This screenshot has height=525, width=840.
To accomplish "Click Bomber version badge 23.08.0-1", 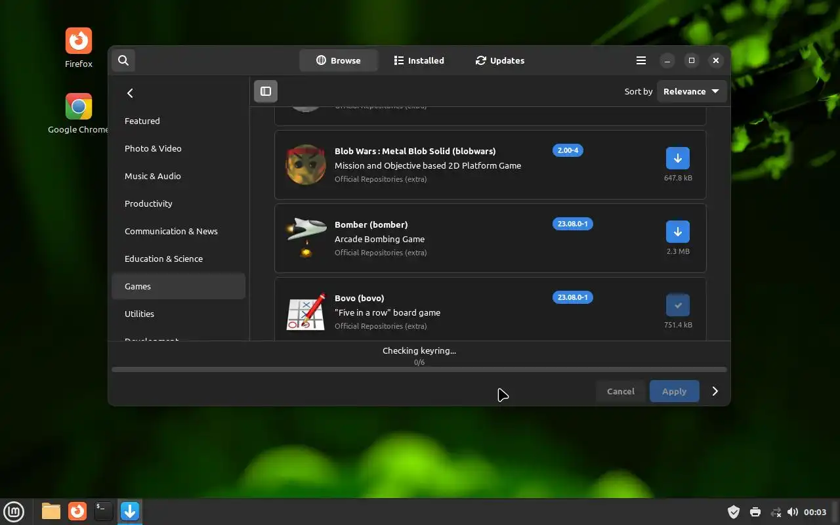I will (572, 224).
